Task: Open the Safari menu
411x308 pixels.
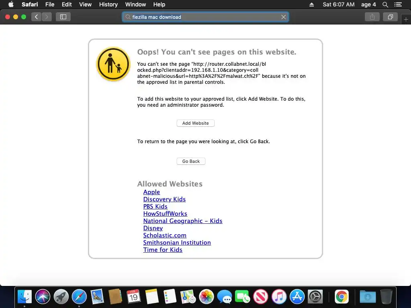Action: [x=30, y=4]
